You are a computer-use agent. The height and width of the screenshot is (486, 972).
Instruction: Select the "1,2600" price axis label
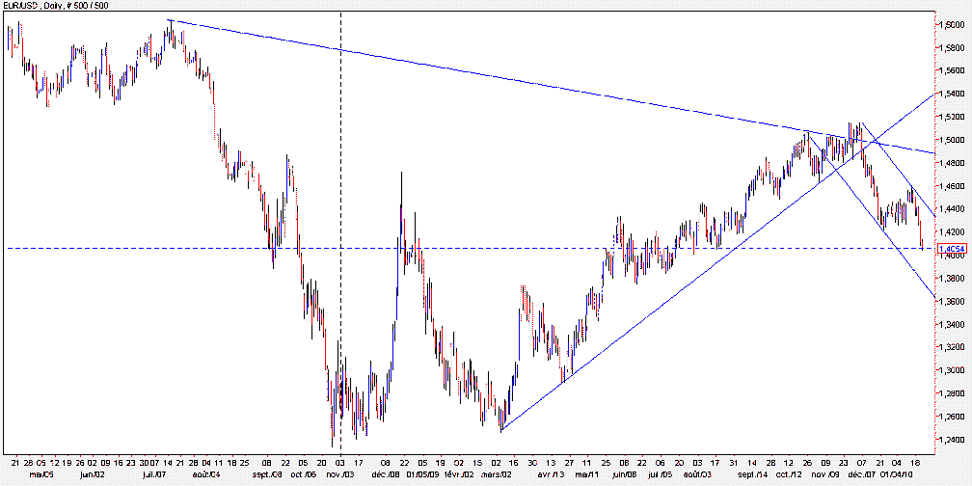(952, 417)
